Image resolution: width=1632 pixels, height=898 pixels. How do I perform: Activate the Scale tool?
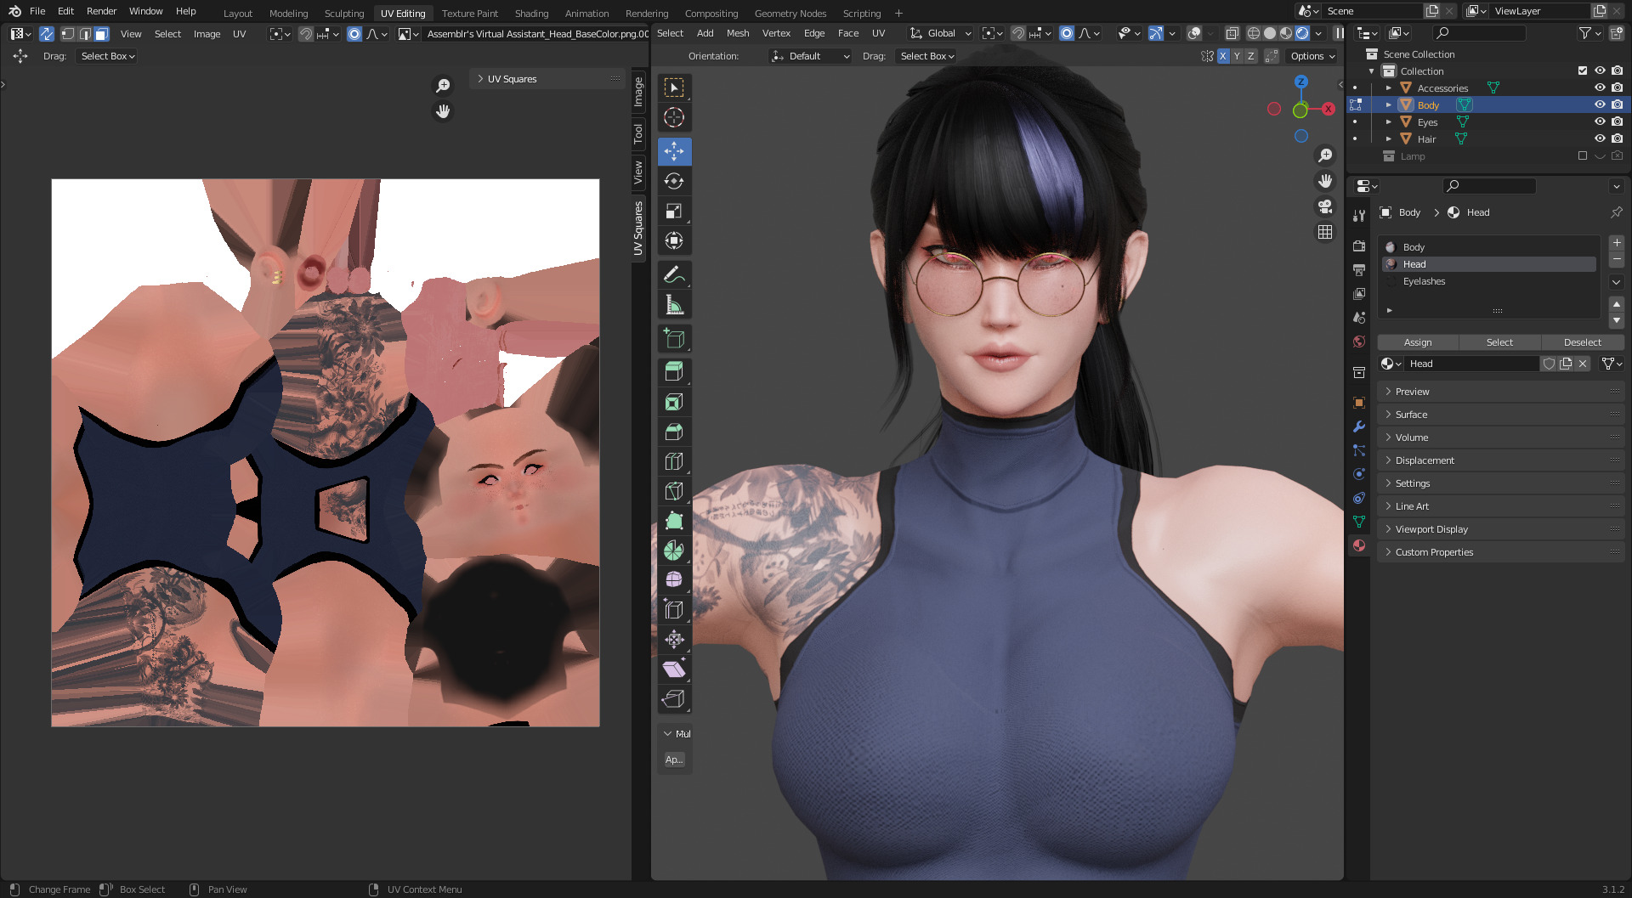click(x=674, y=211)
